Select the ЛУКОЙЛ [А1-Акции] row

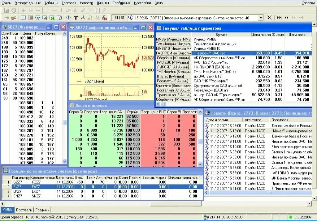coord(233,67)
